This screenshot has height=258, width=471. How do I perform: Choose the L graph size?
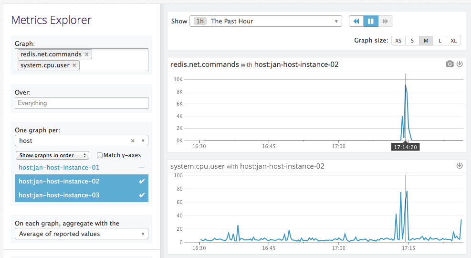[x=440, y=41]
